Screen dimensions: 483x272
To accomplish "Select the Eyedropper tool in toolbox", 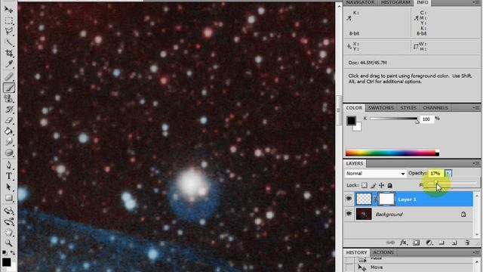I will click(8, 63).
